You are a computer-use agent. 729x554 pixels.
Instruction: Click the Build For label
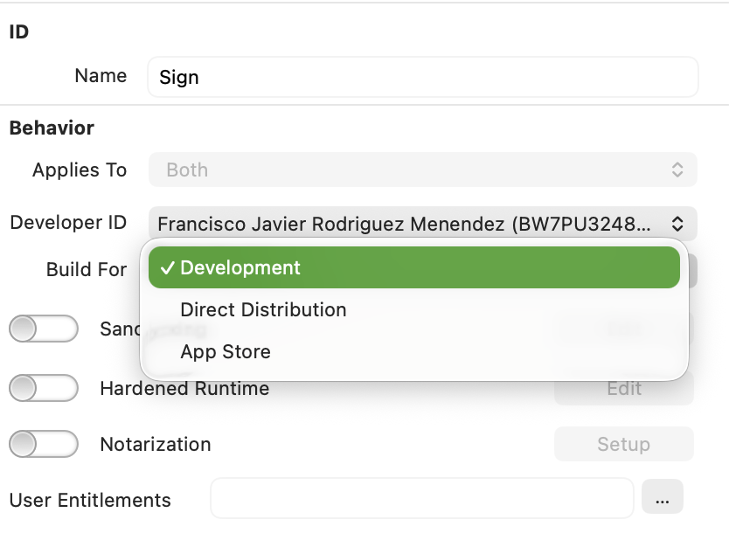tap(87, 269)
